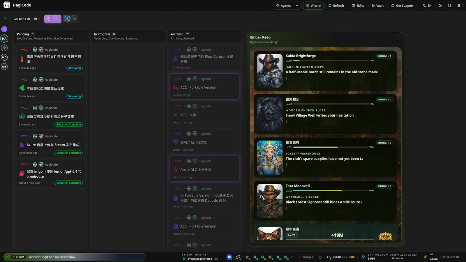This screenshot has width=466, height=262.
Task: Select the light bulb icon in Session List header
Action: point(48,19)
